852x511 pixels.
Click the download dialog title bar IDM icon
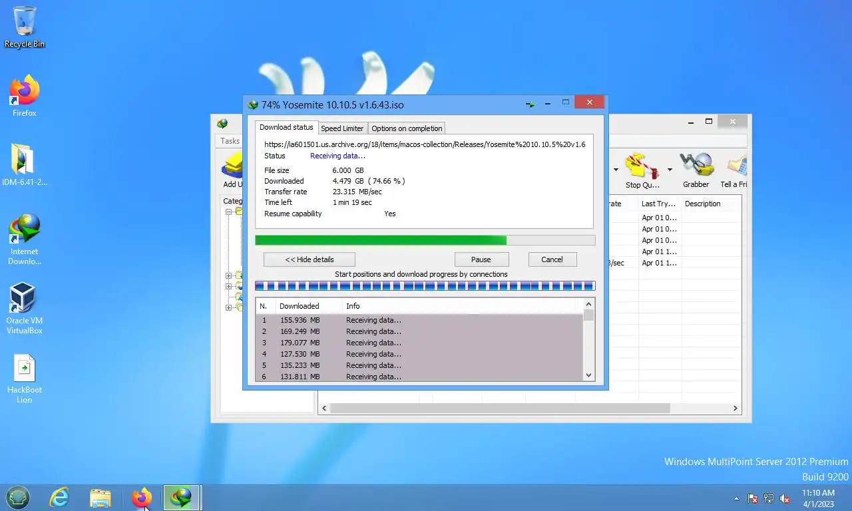click(x=253, y=105)
